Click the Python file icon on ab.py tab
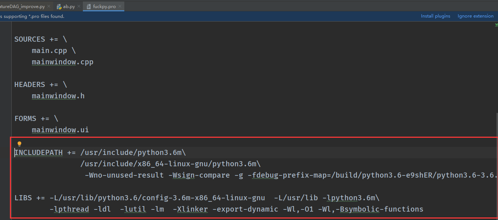 tap(59, 6)
